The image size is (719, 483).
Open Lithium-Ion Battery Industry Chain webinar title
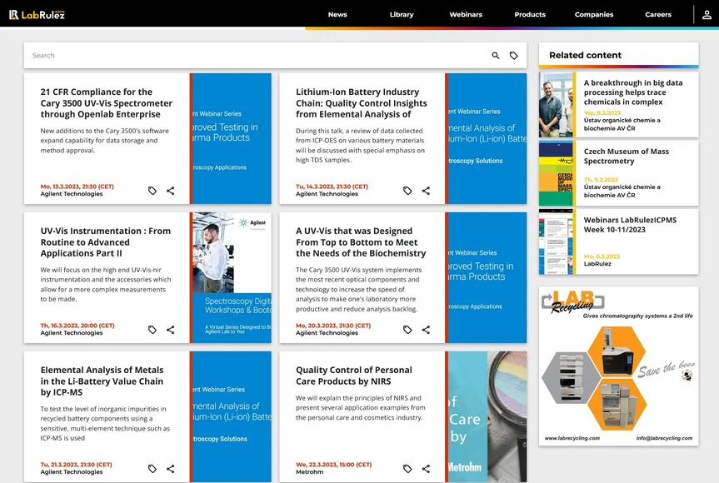pyautogui.click(x=362, y=103)
